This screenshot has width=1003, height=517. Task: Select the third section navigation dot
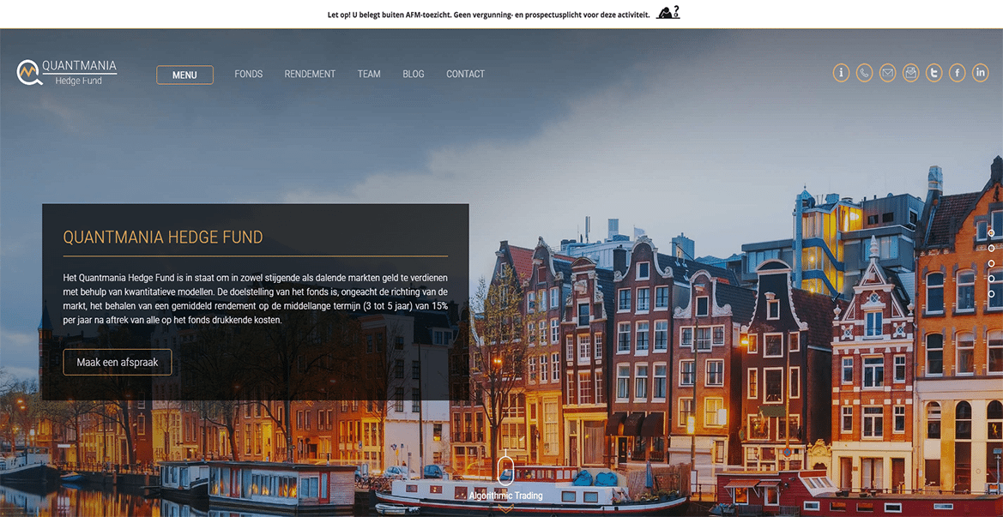pos(991,263)
